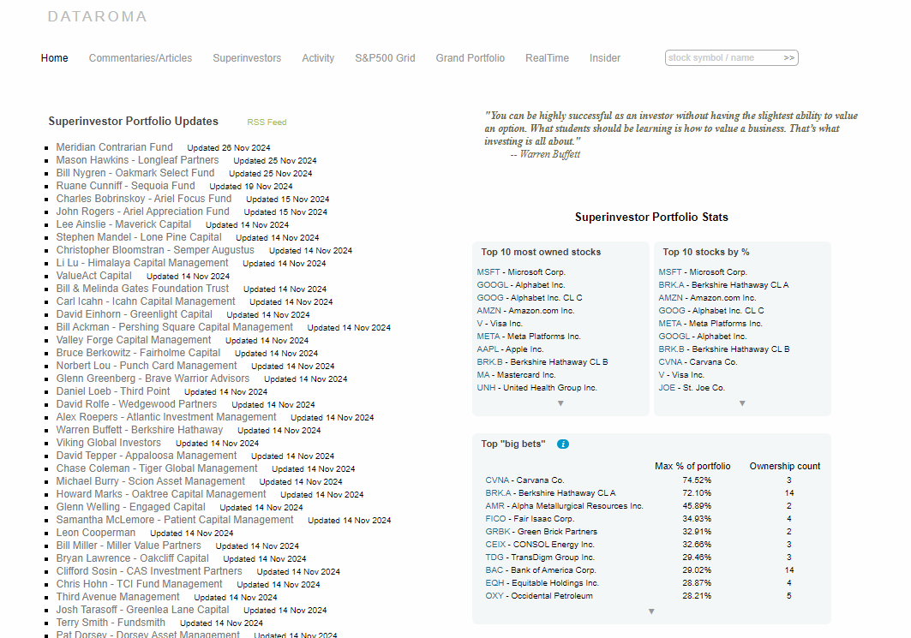Click CVNA in Top big bets table
The height and width of the screenshot is (638, 911).
click(x=497, y=480)
